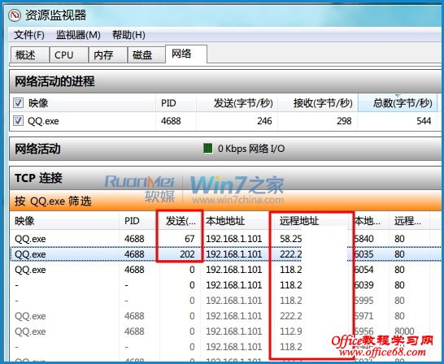Click the TCP 发送(... column header
The image size is (444, 364).
181,221
